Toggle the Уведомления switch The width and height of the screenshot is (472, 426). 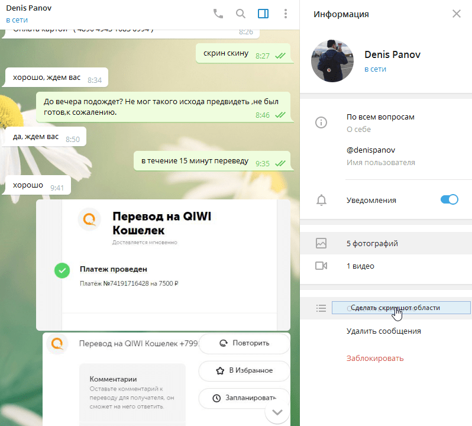450,200
